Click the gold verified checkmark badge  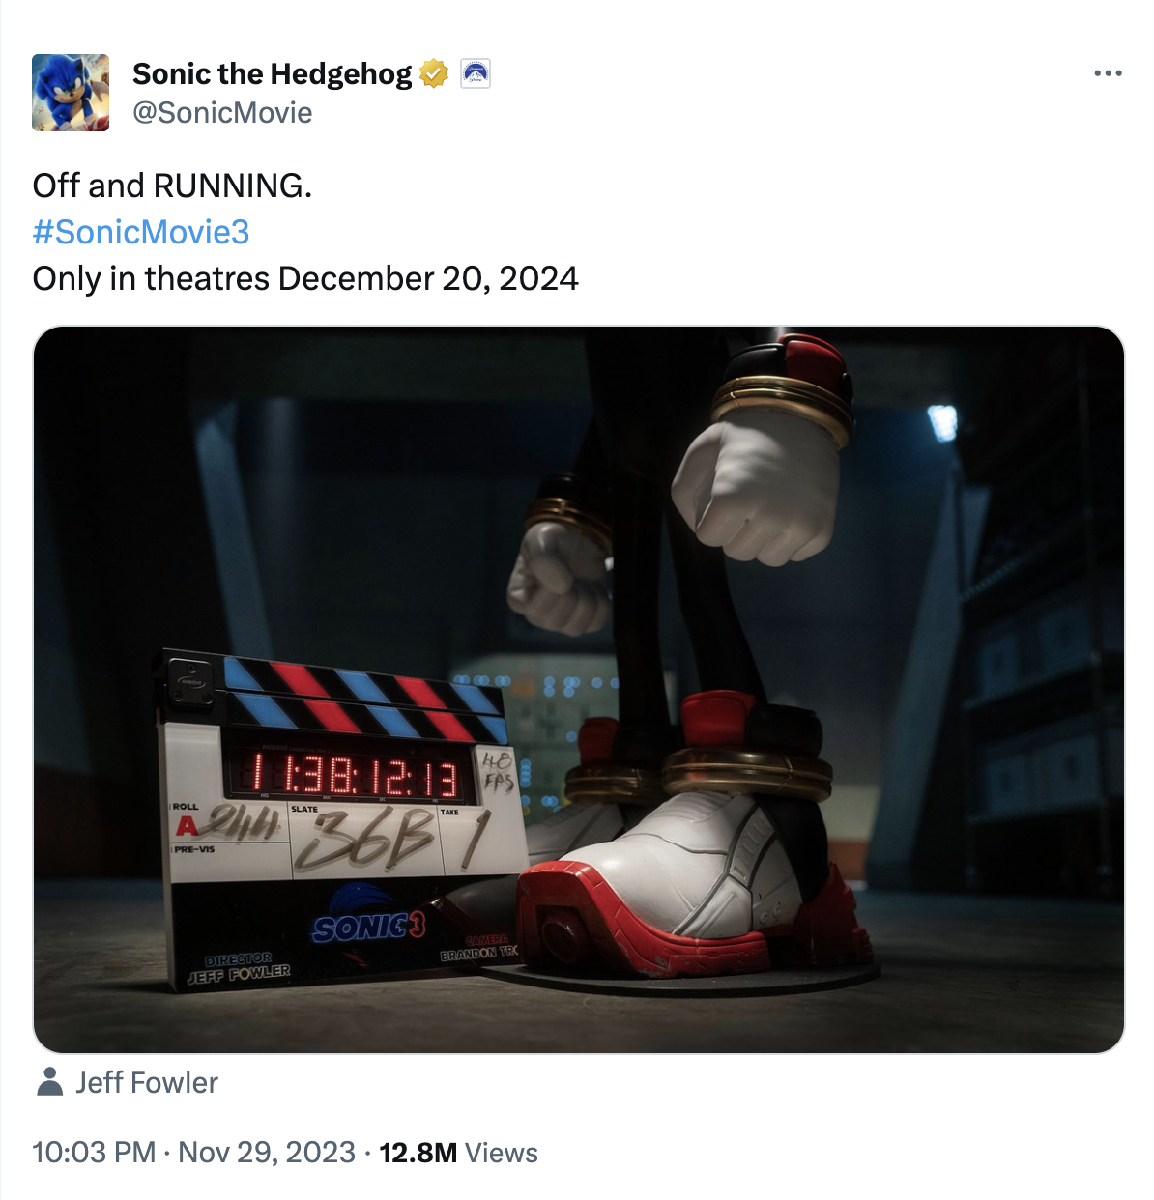(434, 73)
